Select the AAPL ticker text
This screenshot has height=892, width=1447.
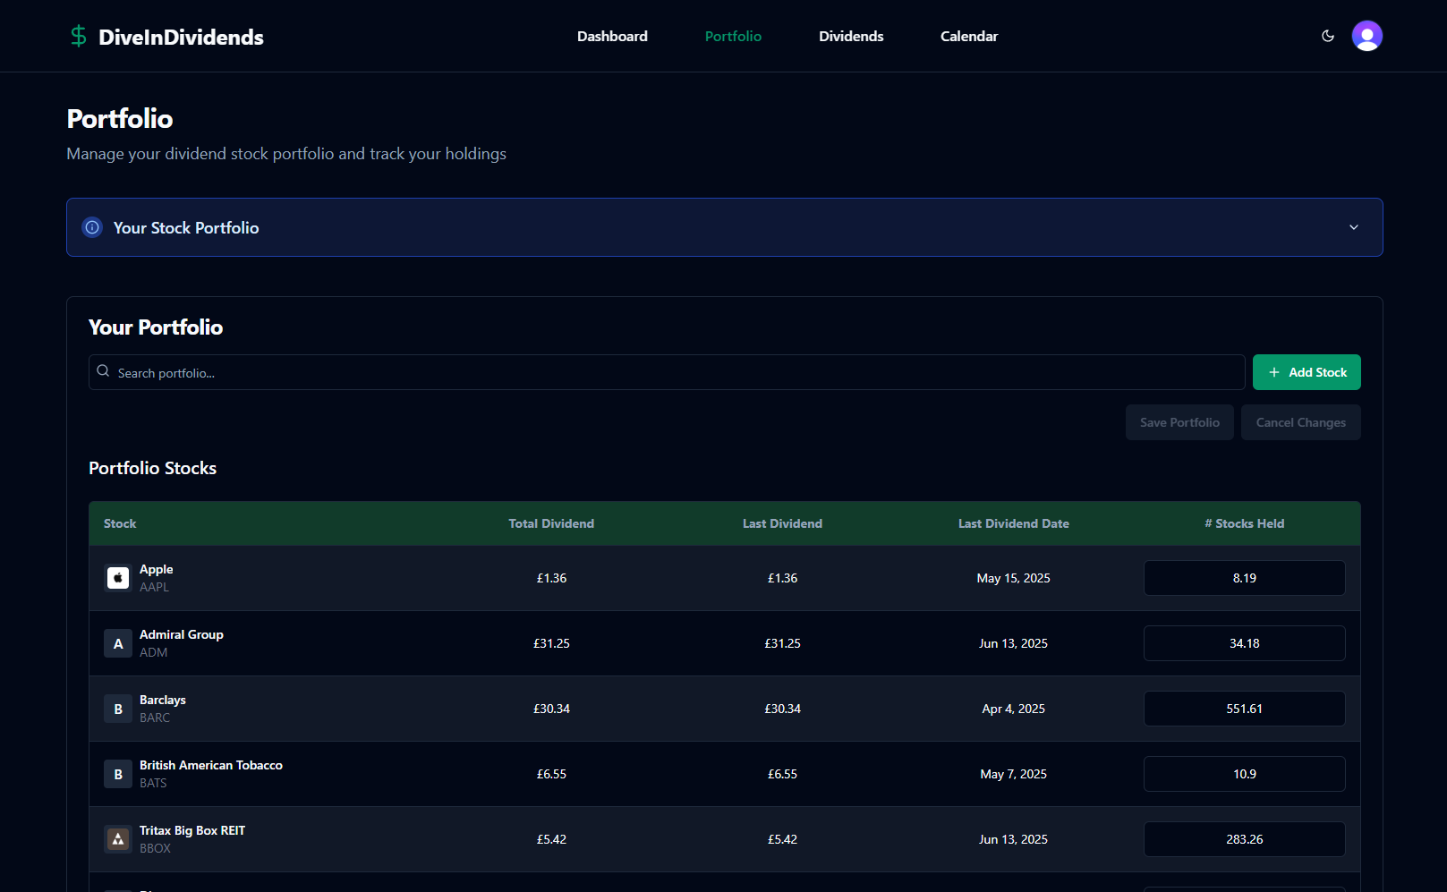coord(154,587)
